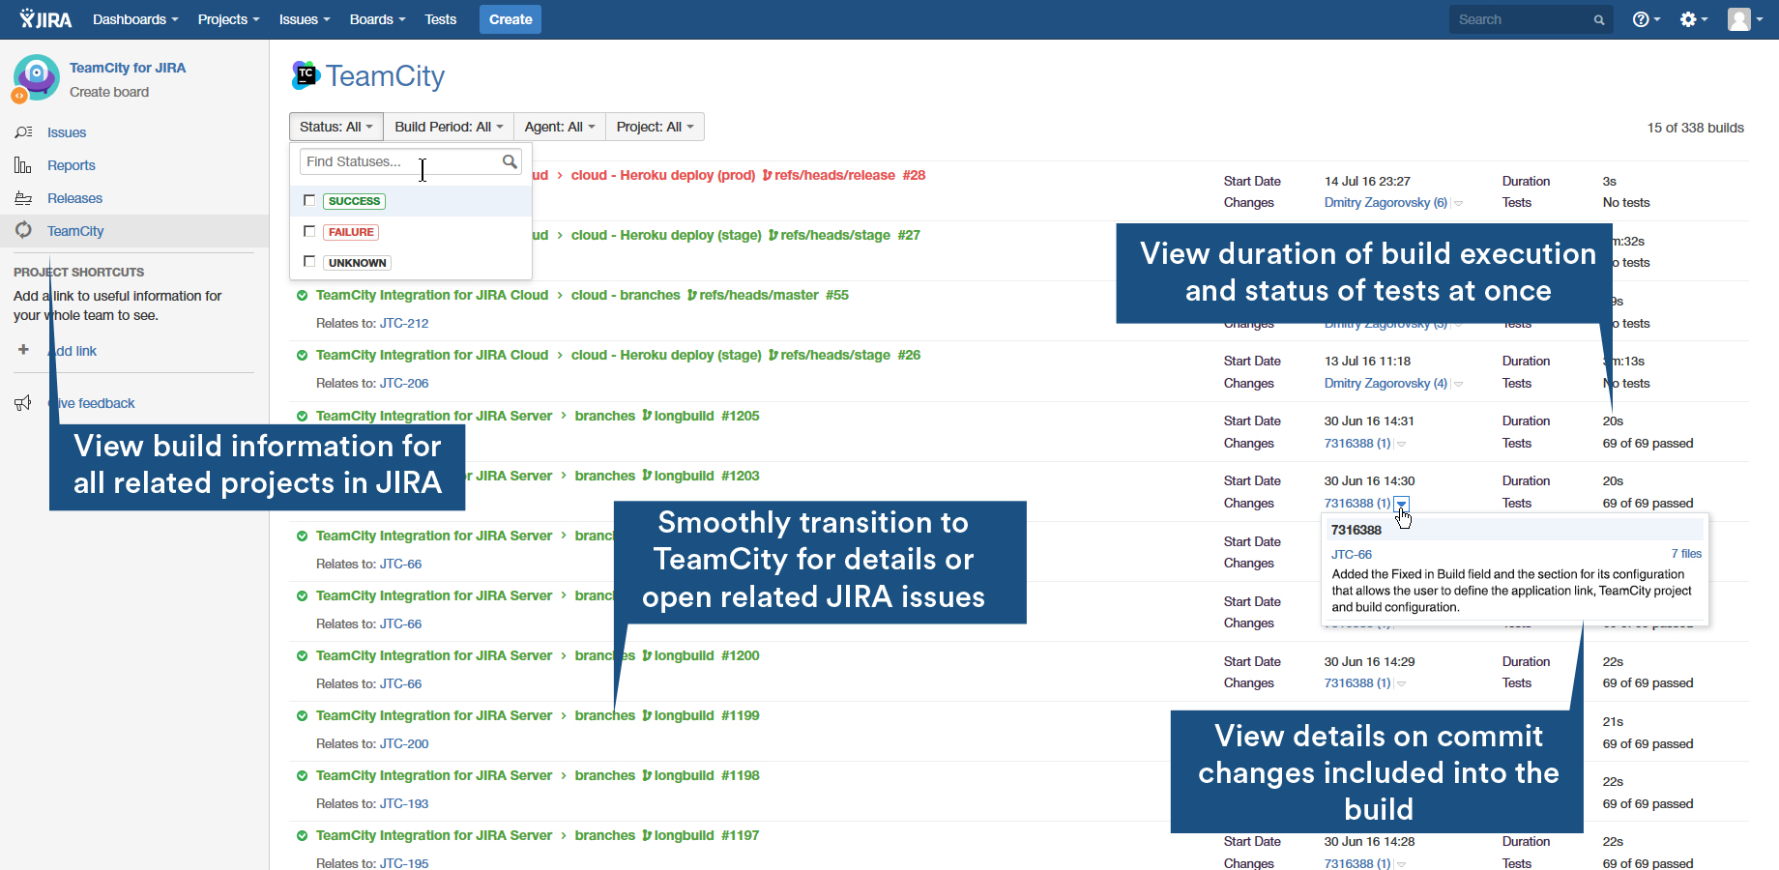Screen dimensions: 1779x870
Task: Click the 7 files link in popup
Action: [x=1686, y=554]
